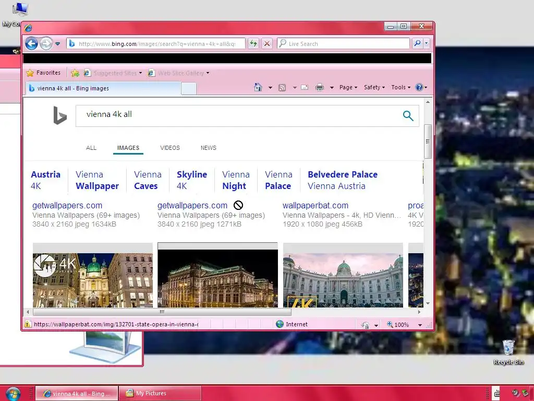
Task: Expand the feeds dropdown arrow
Action: click(295, 88)
